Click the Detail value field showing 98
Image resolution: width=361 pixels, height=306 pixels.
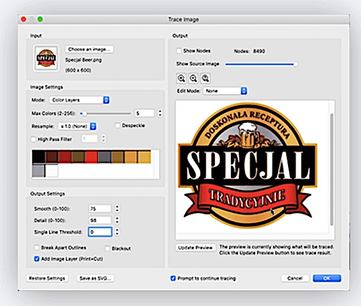[100, 220]
